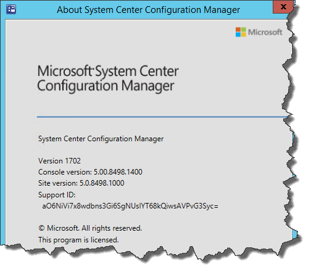Image resolution: width=311 pixels, height=272 pixels.
Task: Click the 'Console version:' label
Action: [65, 172]
